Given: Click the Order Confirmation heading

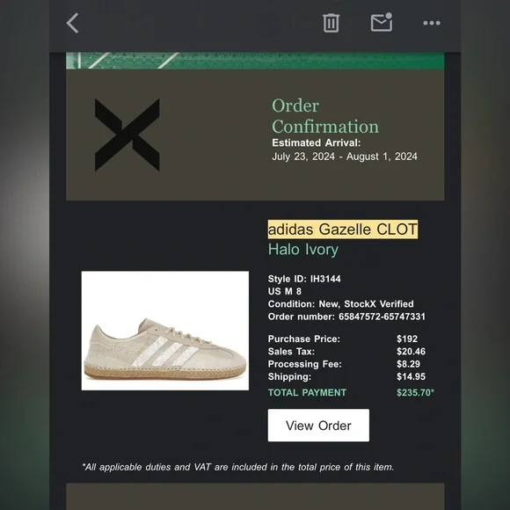Looking at the screenshot, I should point(325,116).
